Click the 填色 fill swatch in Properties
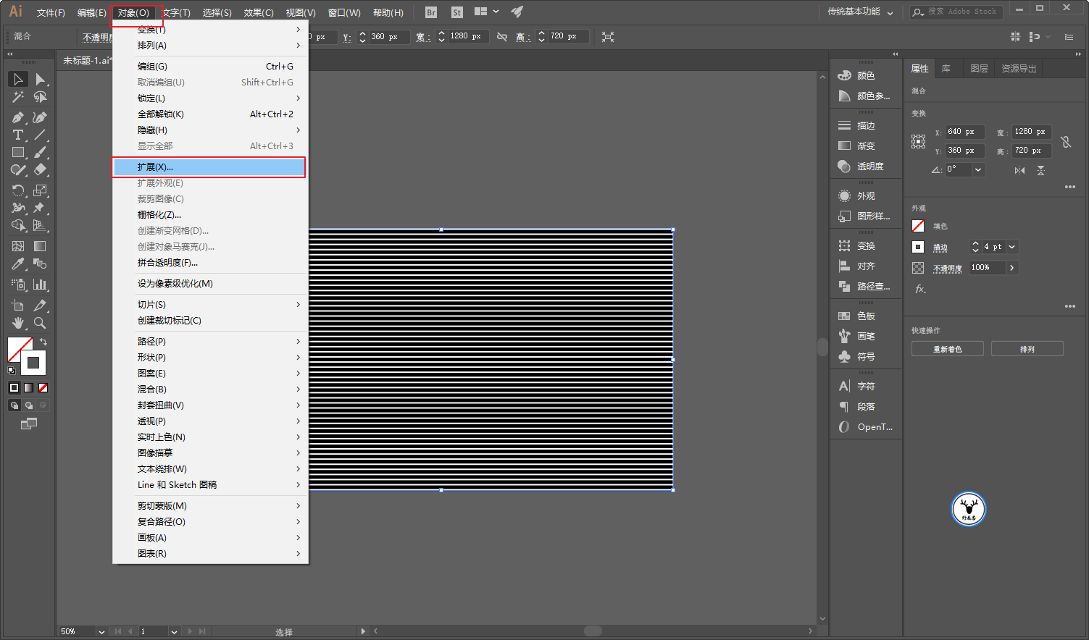 coord(918,226)
